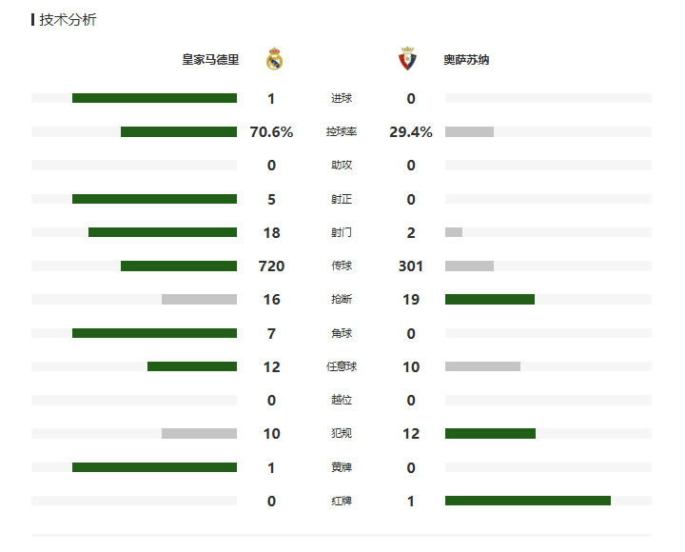Click the 射门 row label

342,232
